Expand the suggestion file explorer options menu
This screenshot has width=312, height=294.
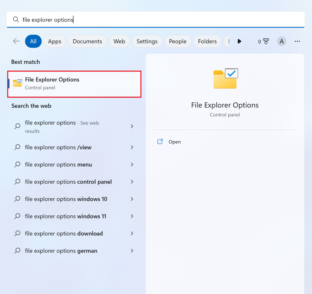click(x=132, y=165)
